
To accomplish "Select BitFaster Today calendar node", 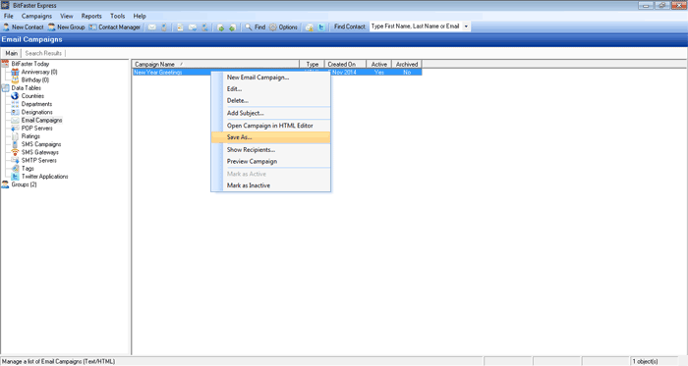I will click(26, 64).
